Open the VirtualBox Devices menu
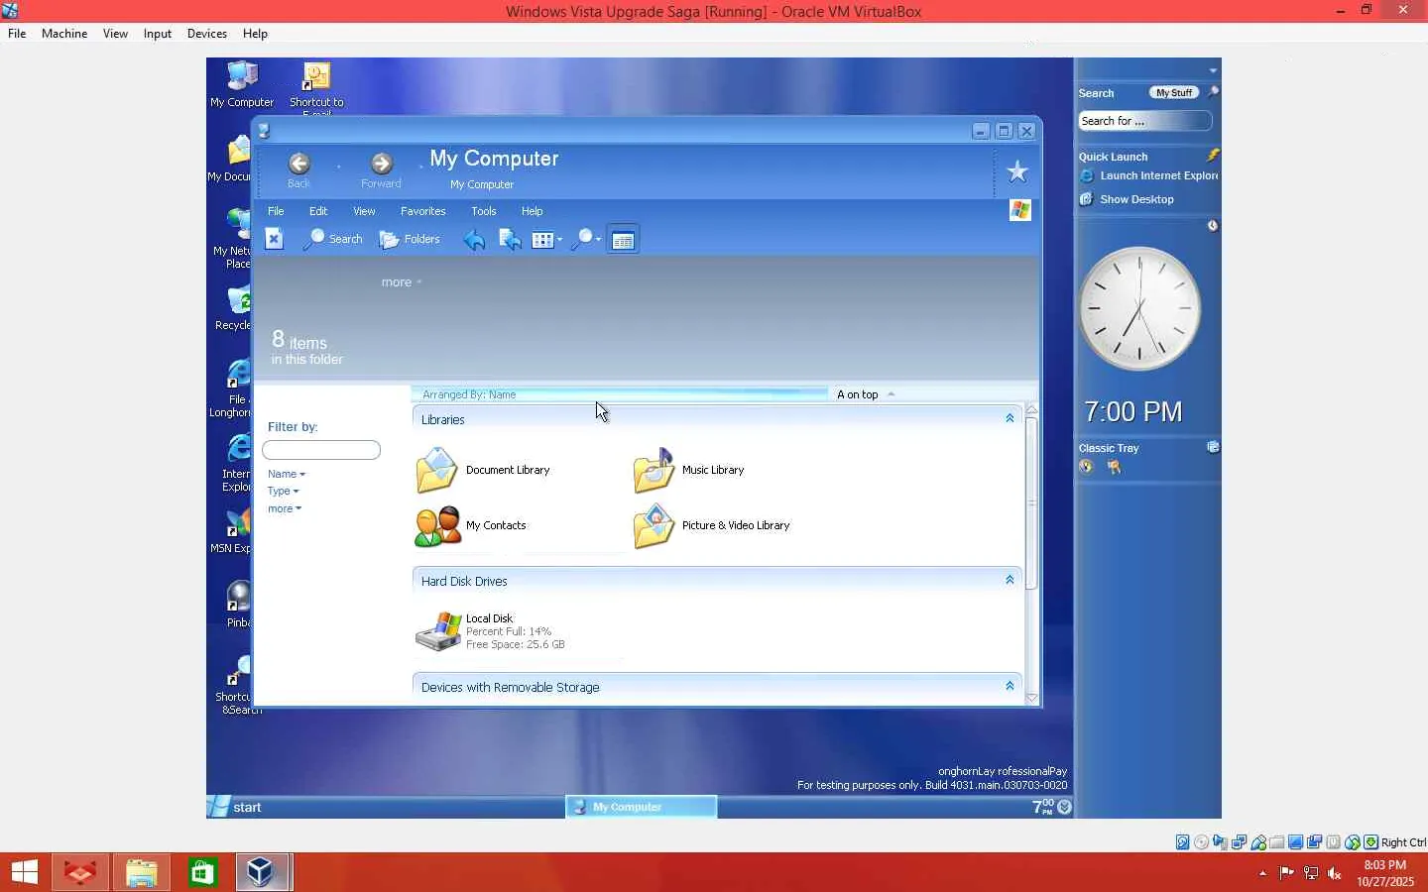Image resolution: width=1428 pixels, height=892 pixels. pos(207,34)
